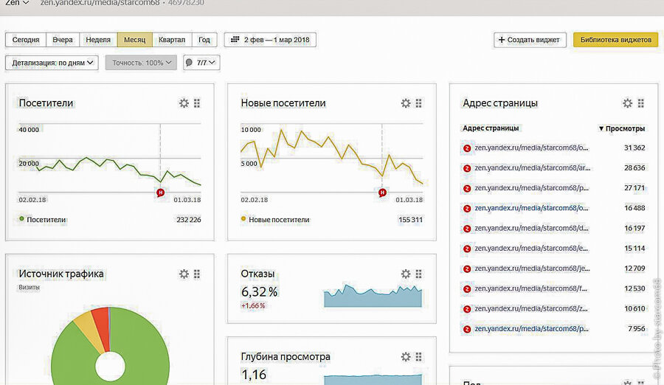Open Библиотека виджетов
Screen dimensions: 664x385
(x=616, y=40)
